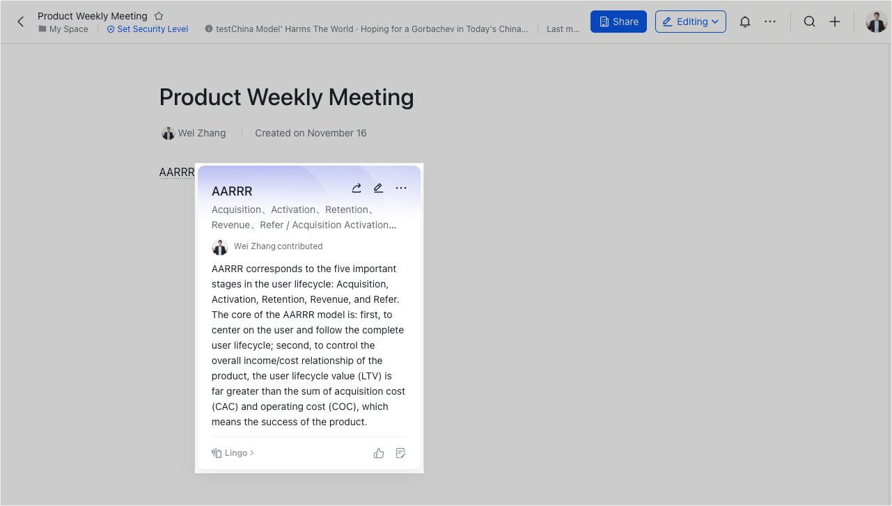This screenshot has width=892, height=506.
Task: Click the plus icon to create new
Action: [x=835, y=22]
